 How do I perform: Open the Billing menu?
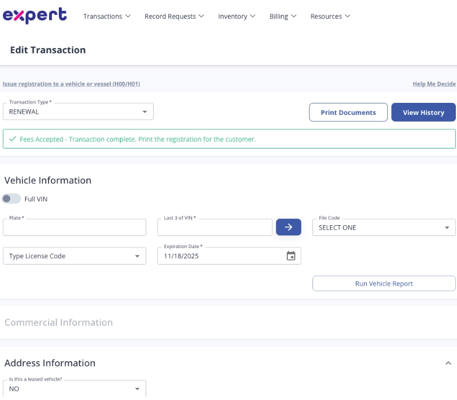click(x=283, y=17)
